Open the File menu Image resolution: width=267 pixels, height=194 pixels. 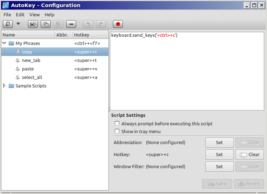point(7,15)
